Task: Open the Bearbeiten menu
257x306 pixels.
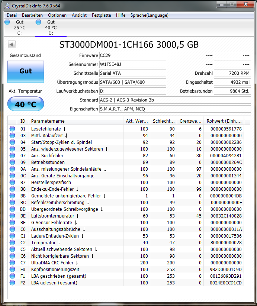Action: tap(32, 15)
